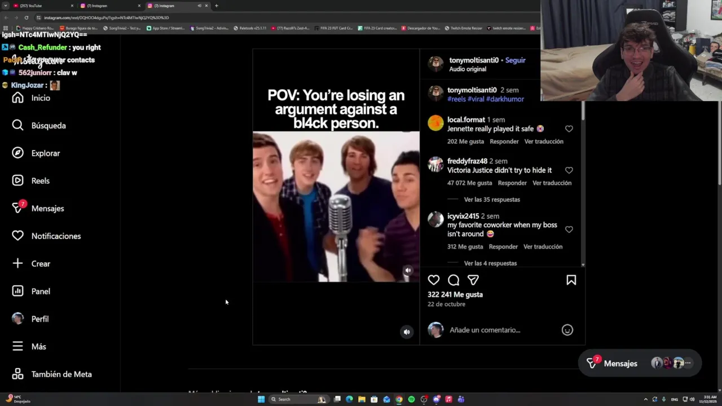
Task: Click the #reels hashtag
Action: [456, 99]
